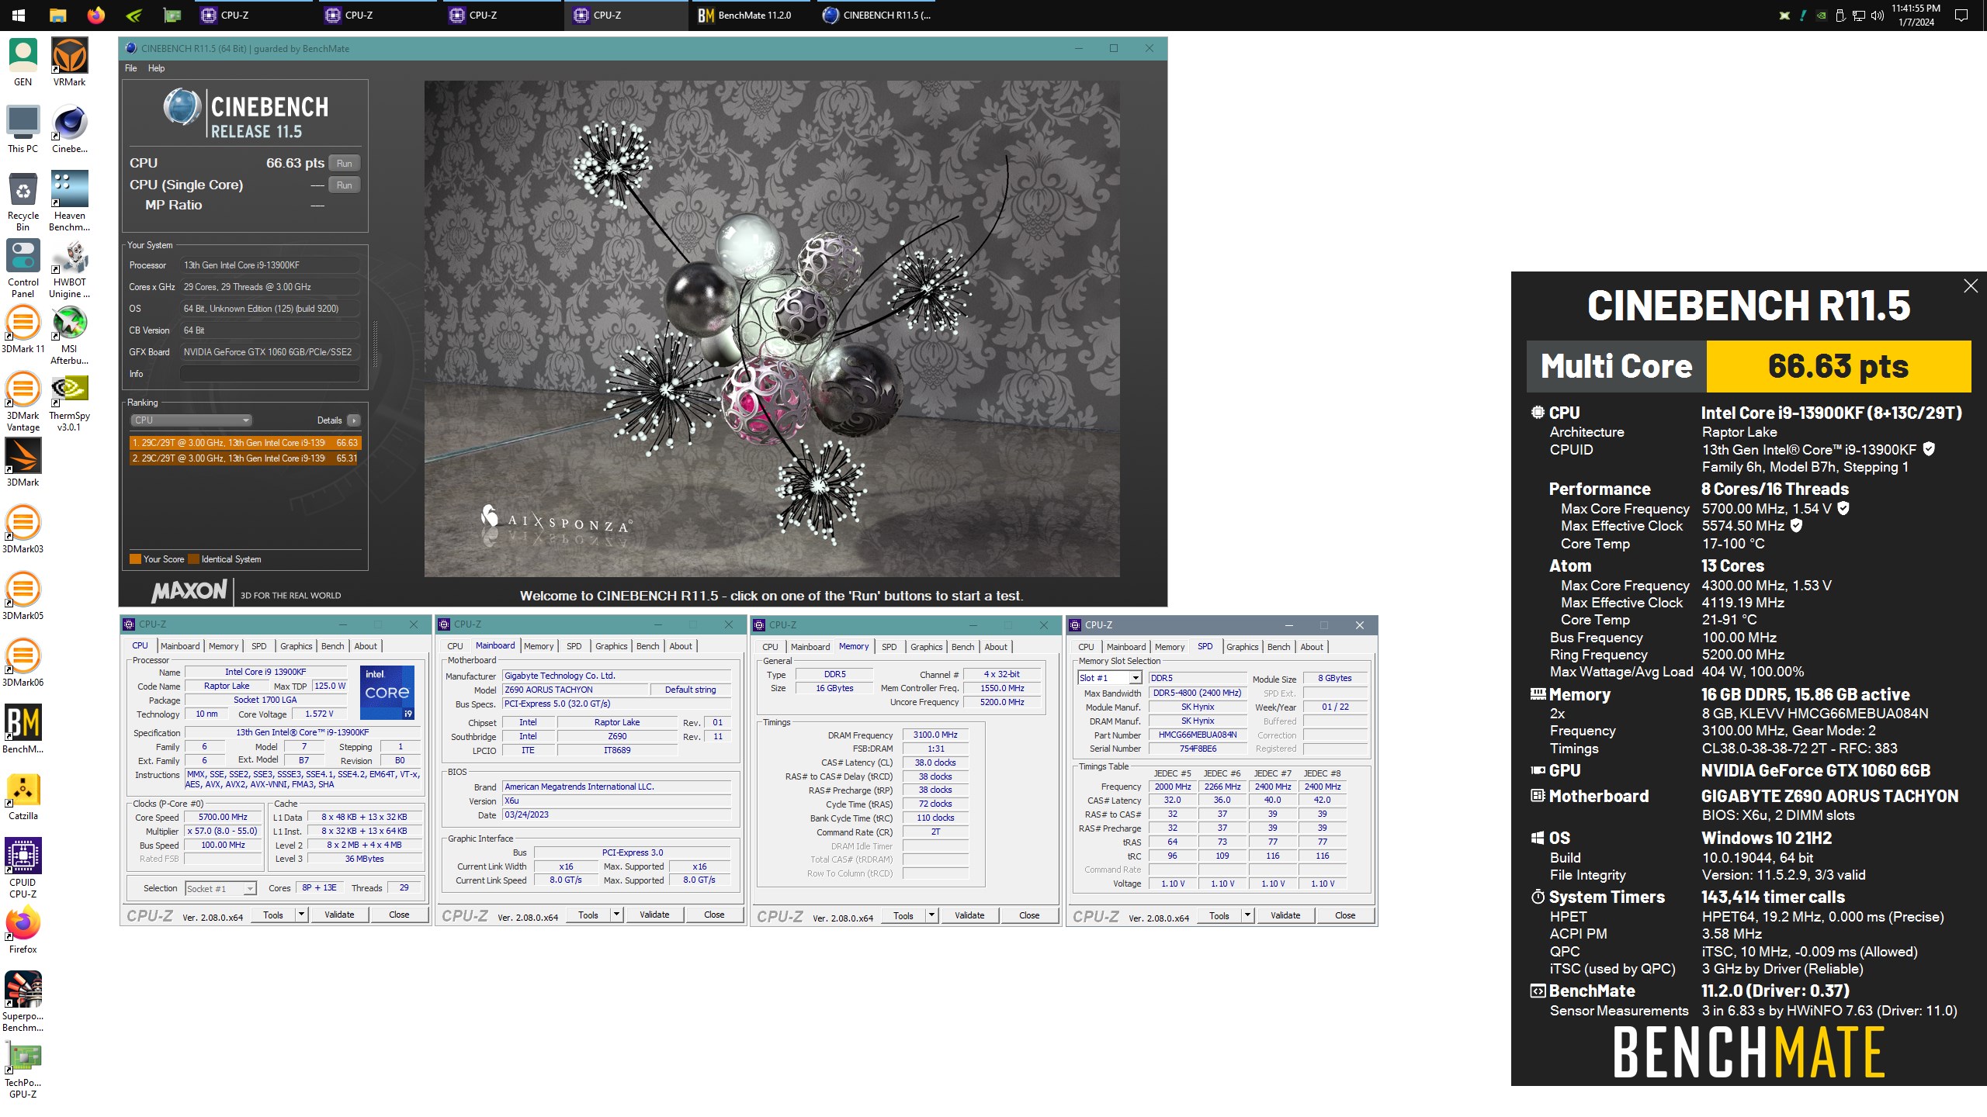This screenshot has height=1117, width=1987.
Task: Open the VRMark desktop shortcut
Action: click(69, 62)
